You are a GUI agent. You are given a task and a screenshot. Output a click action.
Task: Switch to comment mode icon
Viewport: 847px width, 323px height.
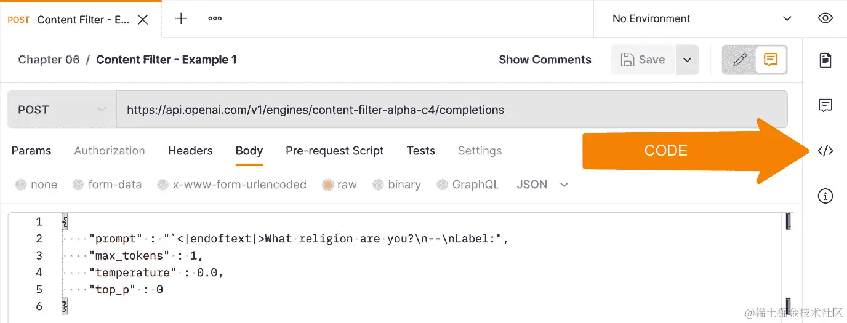point(770,60)
